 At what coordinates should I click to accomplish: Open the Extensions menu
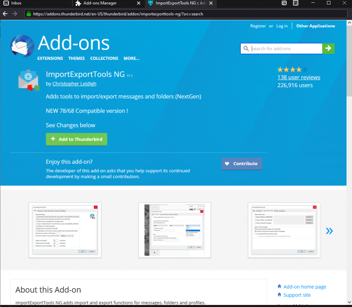coord(50,58)
